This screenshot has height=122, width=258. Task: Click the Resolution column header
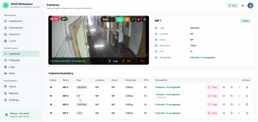click(131, 80)
